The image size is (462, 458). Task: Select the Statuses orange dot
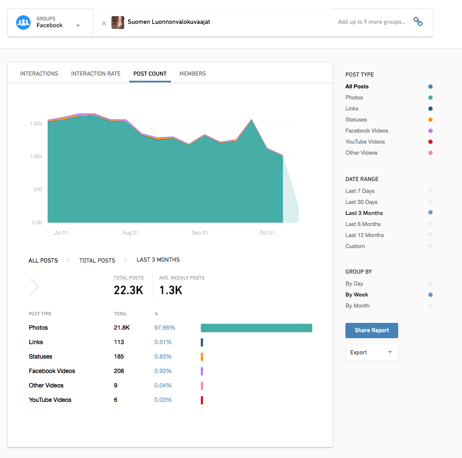tap(430, 120)
